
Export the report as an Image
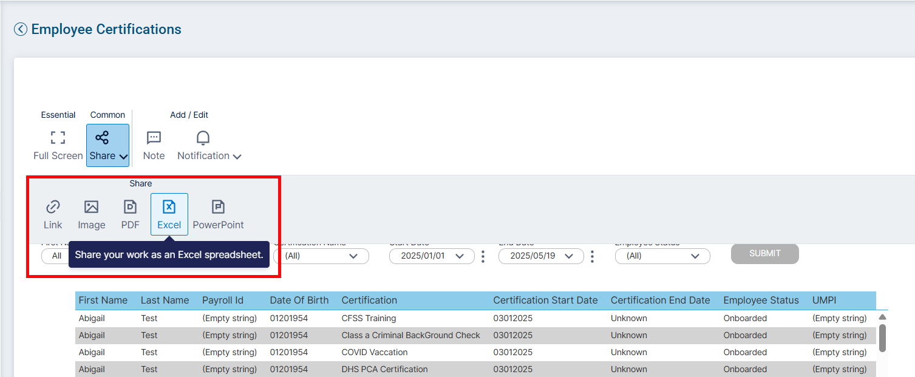click(x=92, y=214)
